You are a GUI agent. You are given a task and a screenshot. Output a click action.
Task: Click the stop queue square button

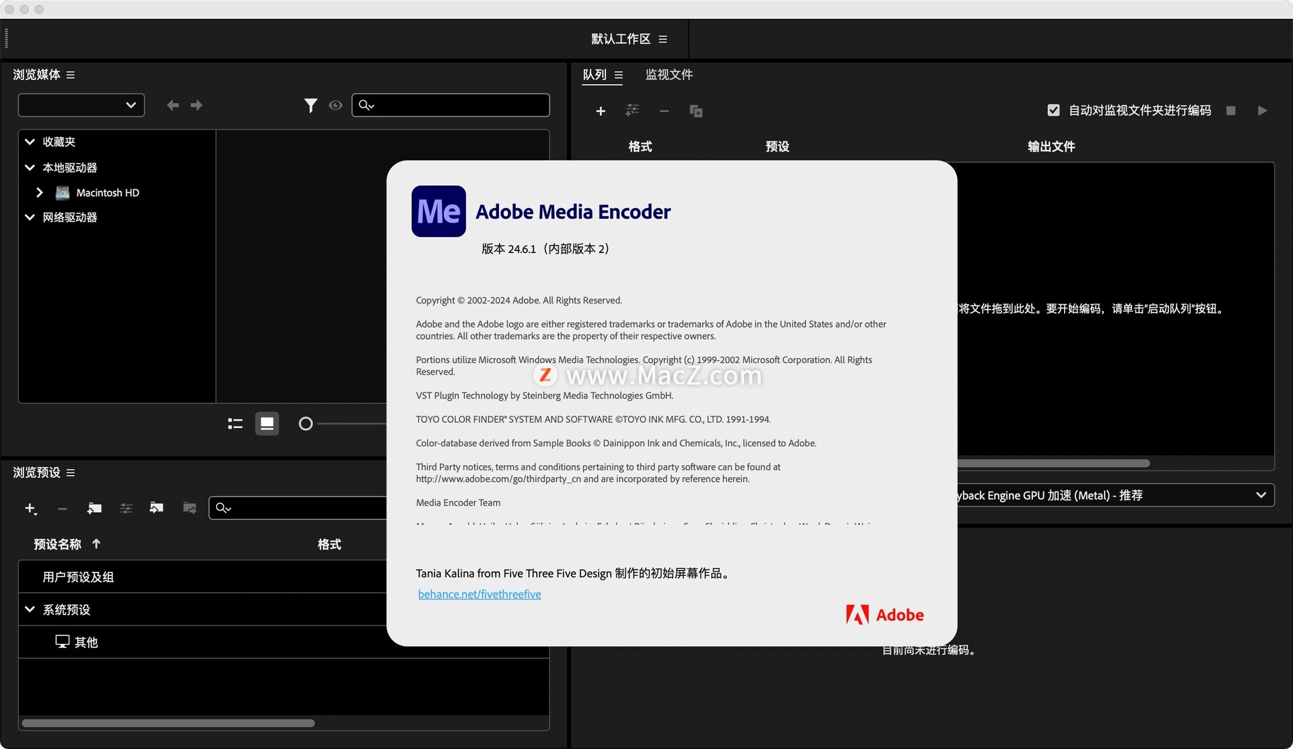pyautogui.click(x=1231, y=110)
